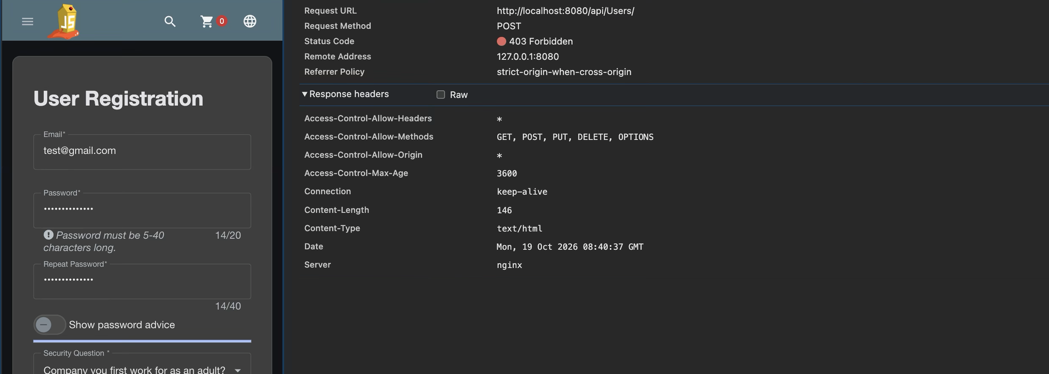The image size is (1049, 374).
Task: Click the Content-Length value 146
Action: click(504, 210)
